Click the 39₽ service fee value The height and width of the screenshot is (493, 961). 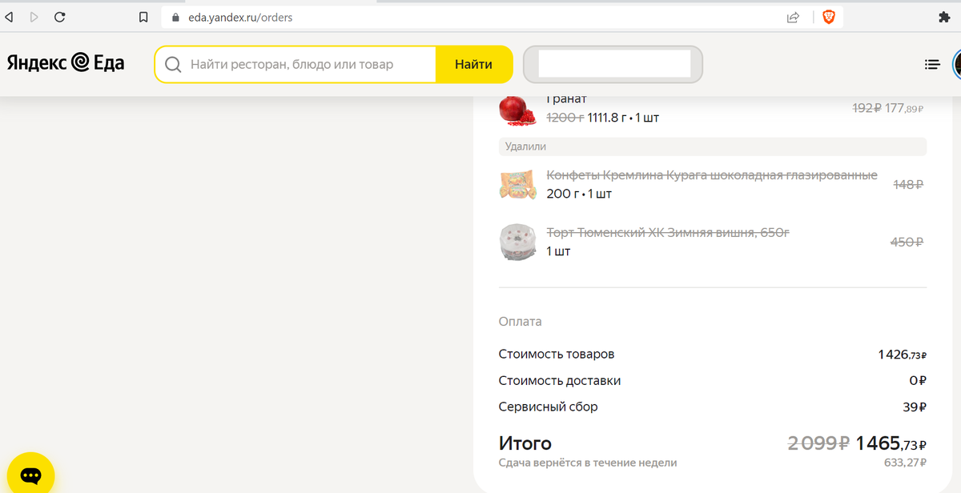(x=915, y=407)
